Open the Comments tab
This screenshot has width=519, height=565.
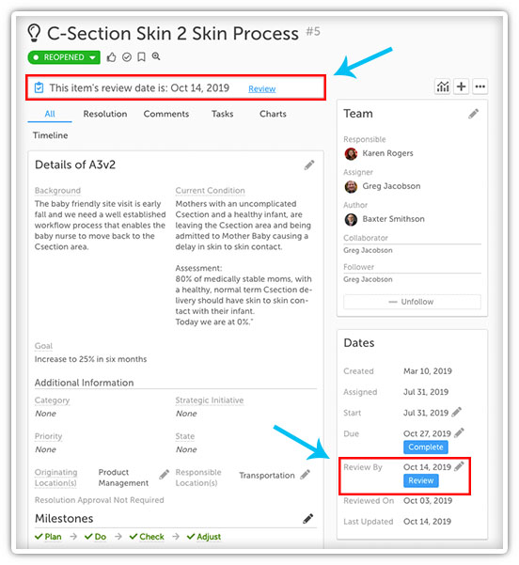[x=166, y=114]
